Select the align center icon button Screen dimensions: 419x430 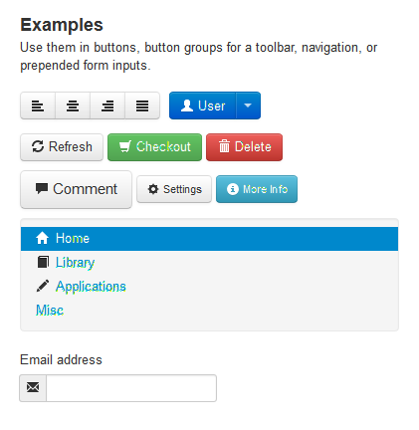tap(73, 106)
